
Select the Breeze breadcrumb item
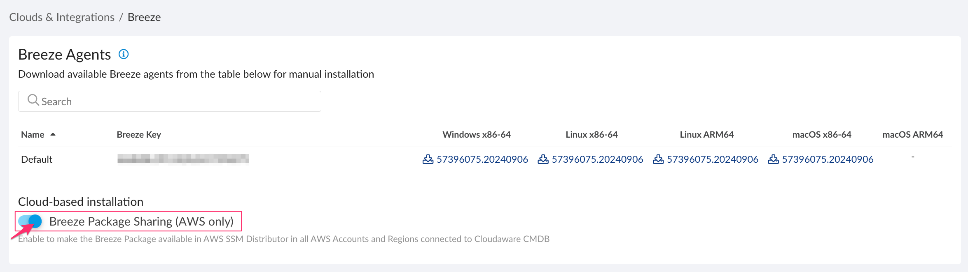click(x=144, y=17)
